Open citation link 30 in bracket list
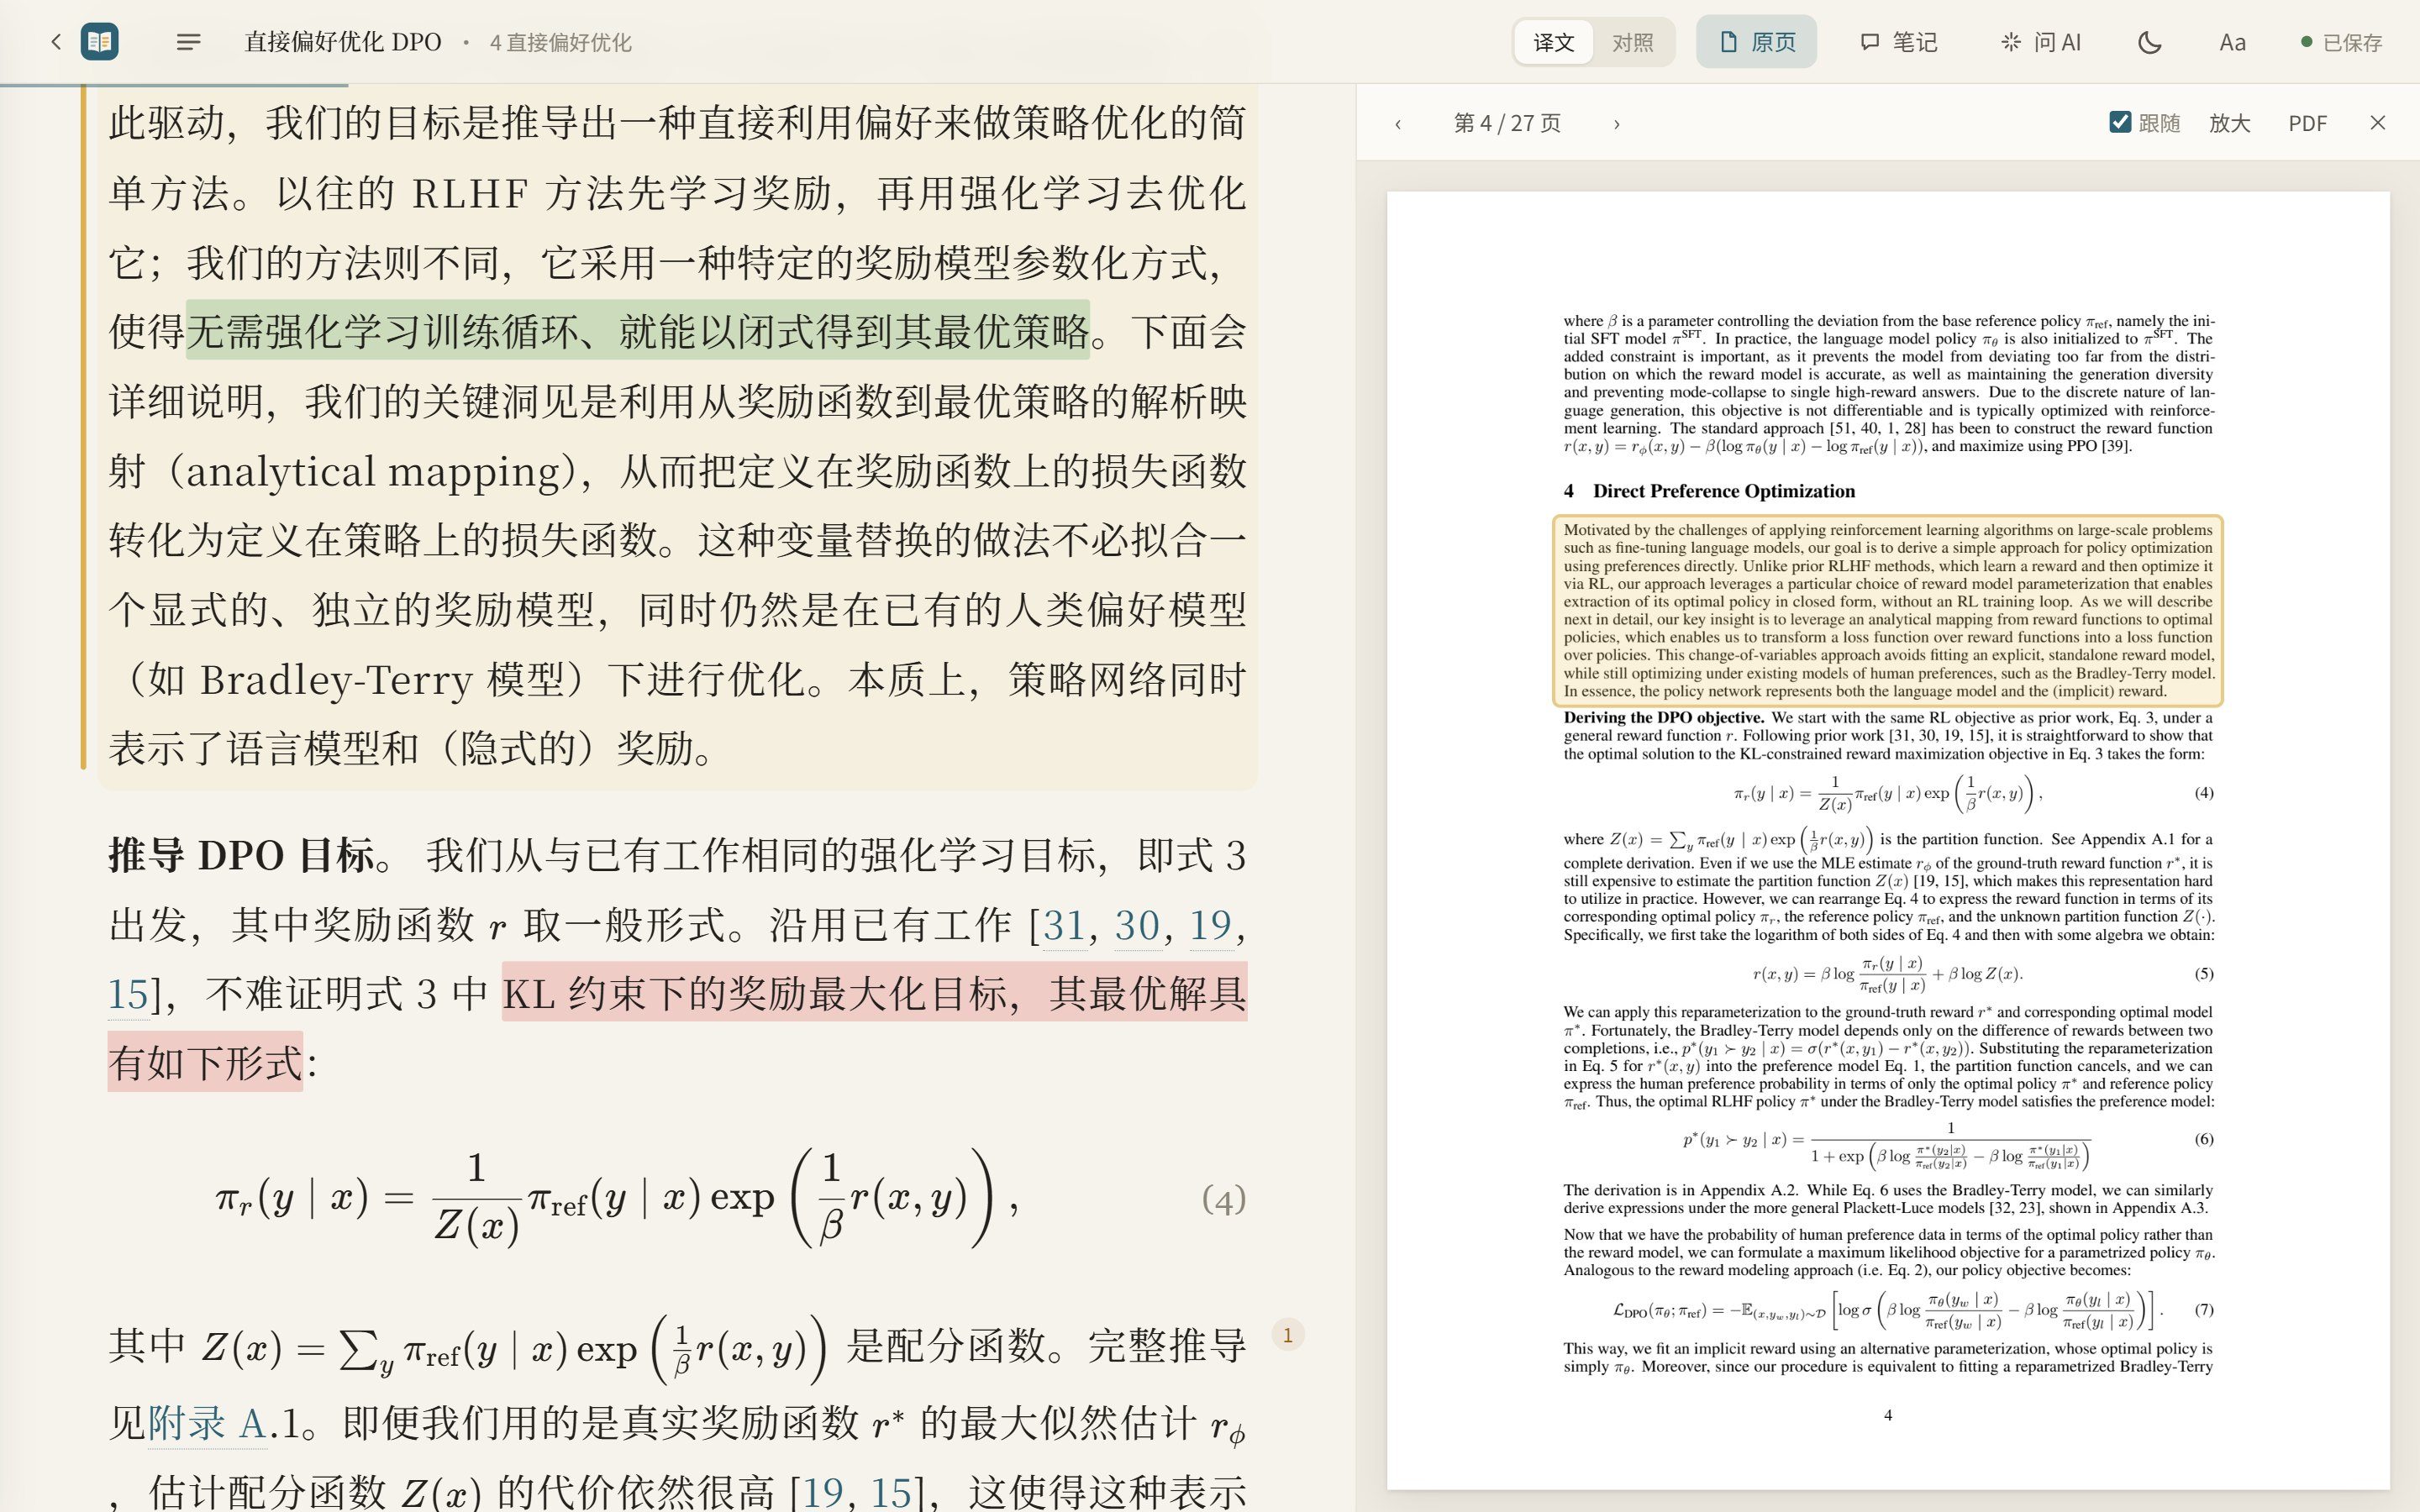2420x1512 pixels. 1137,925
